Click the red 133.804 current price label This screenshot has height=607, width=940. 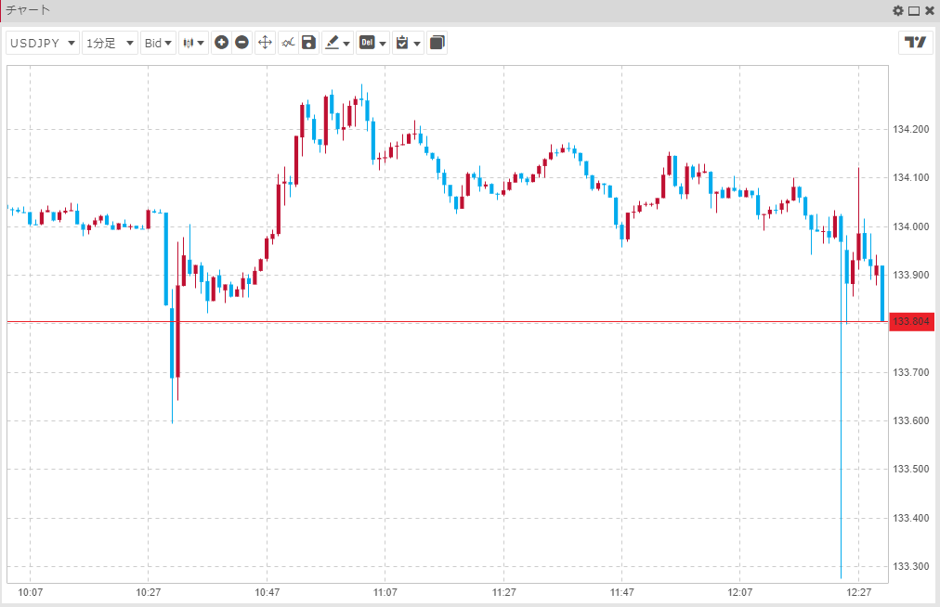[911, 322]
